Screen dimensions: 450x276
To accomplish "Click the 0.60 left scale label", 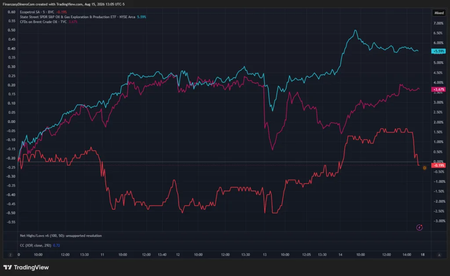I will [11, 12].
